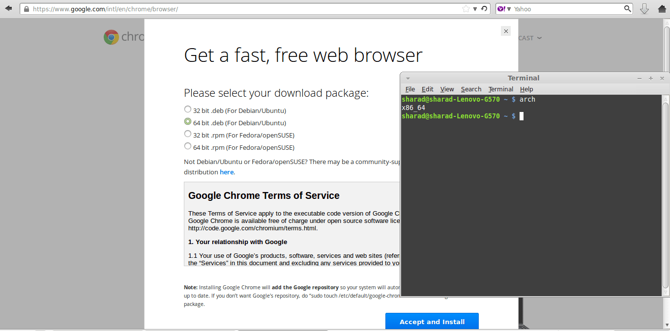Click the Chrome logo on the page

[x=112, y=37]
